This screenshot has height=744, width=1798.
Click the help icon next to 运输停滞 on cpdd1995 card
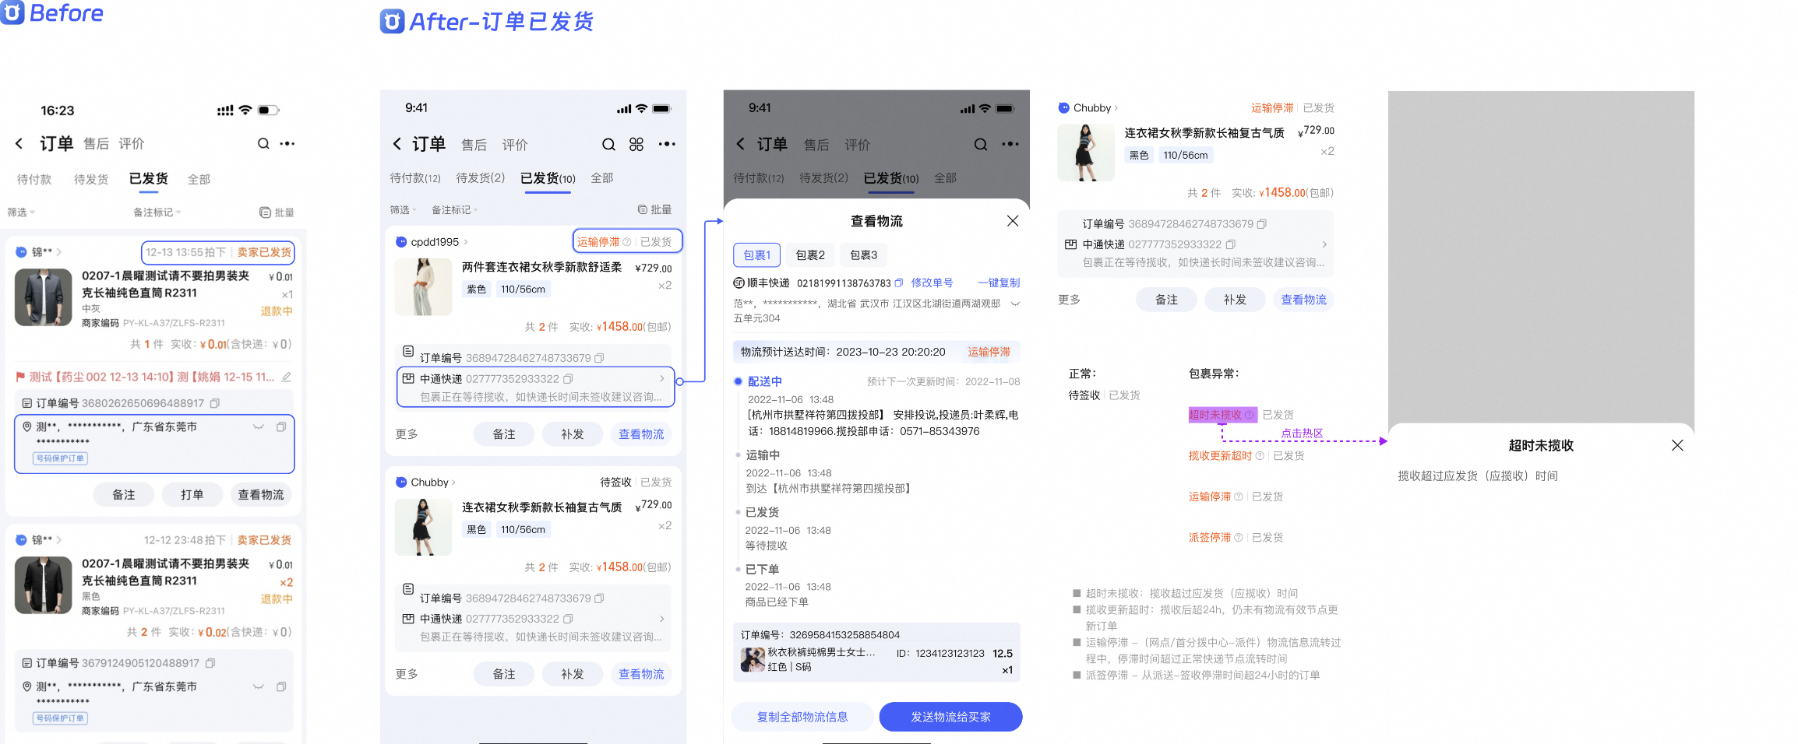(627, 242)
